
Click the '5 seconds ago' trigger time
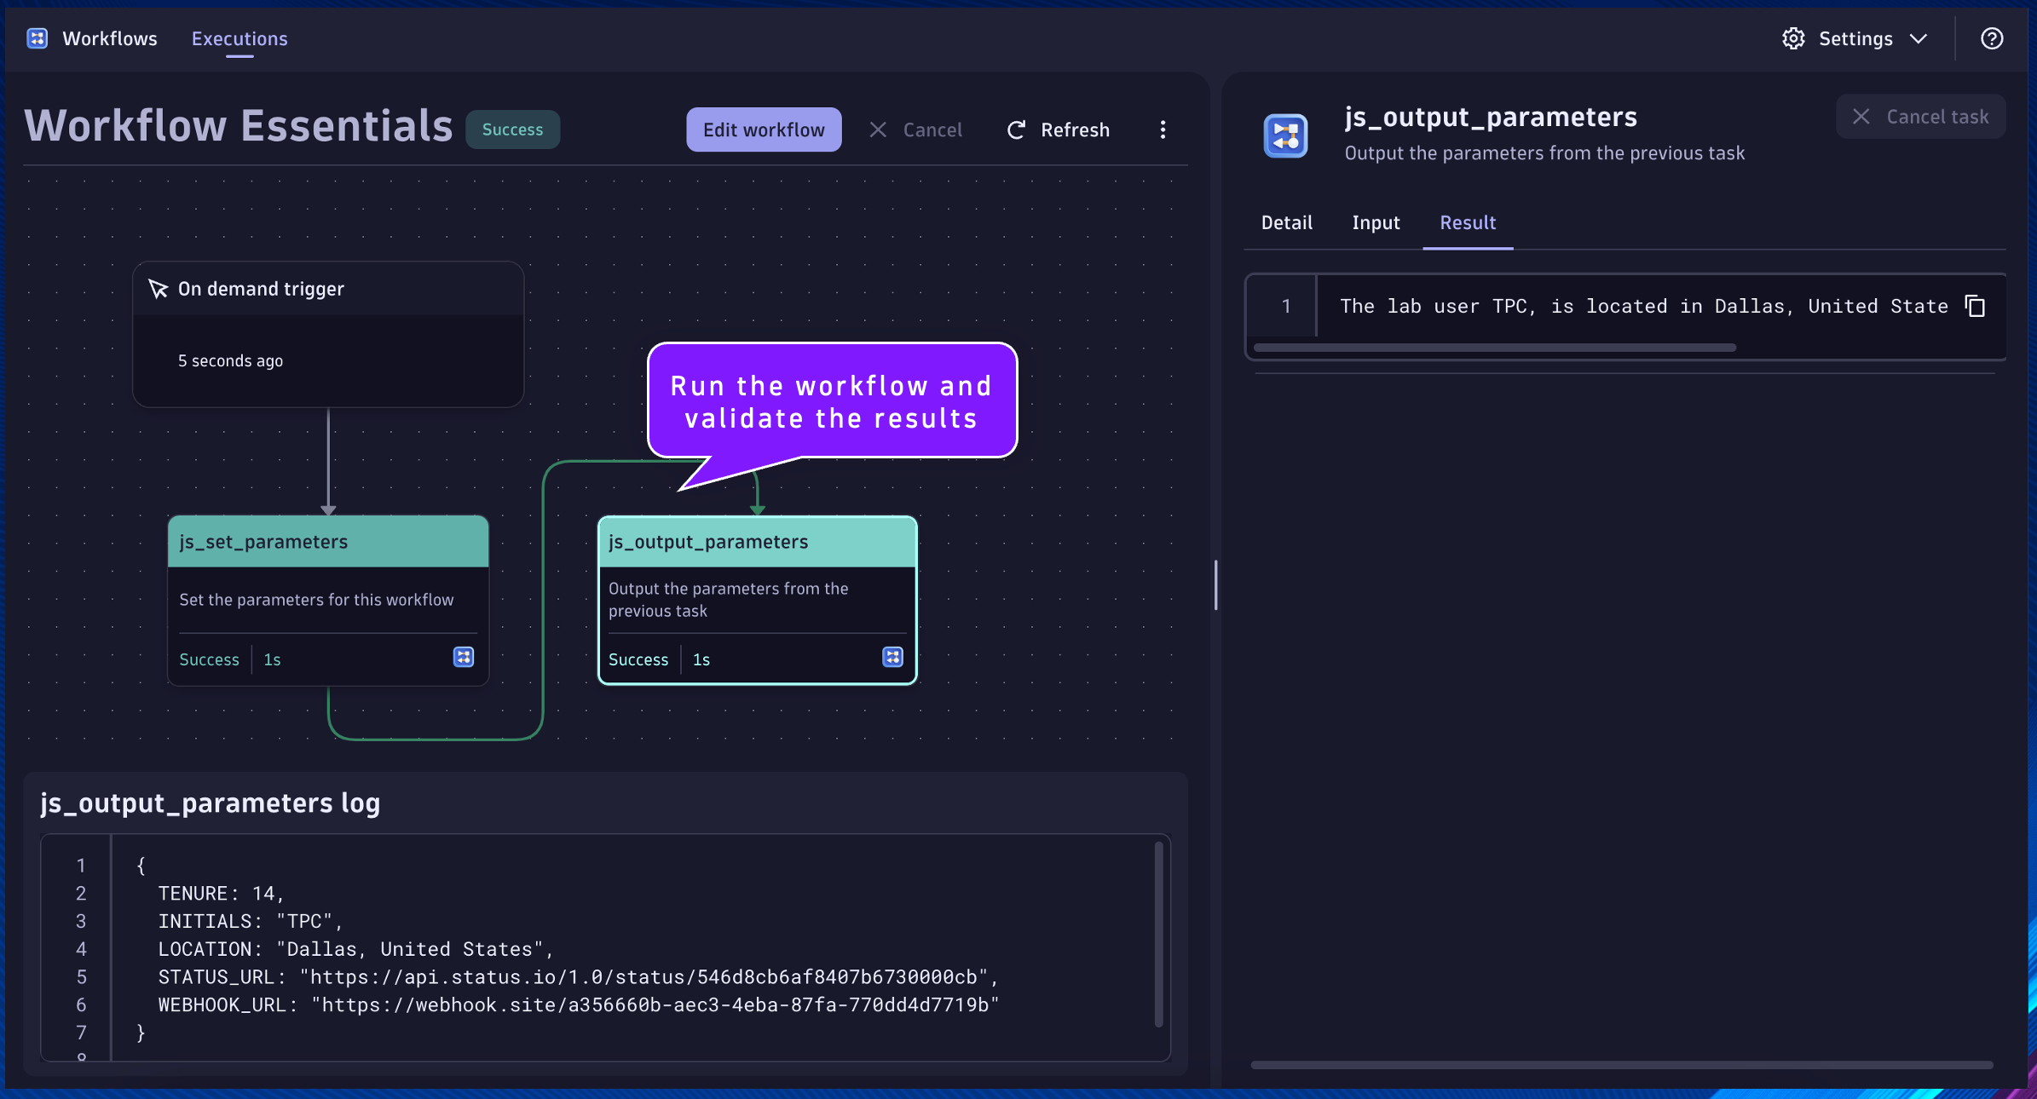pyautogui.click(x=230, y=361)
